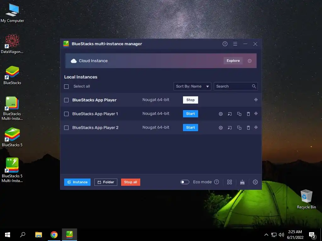Click Explore on Cloud Instance banner
Image resolution: width=322 pixels, height=241 pixels.
click(233, 61)
